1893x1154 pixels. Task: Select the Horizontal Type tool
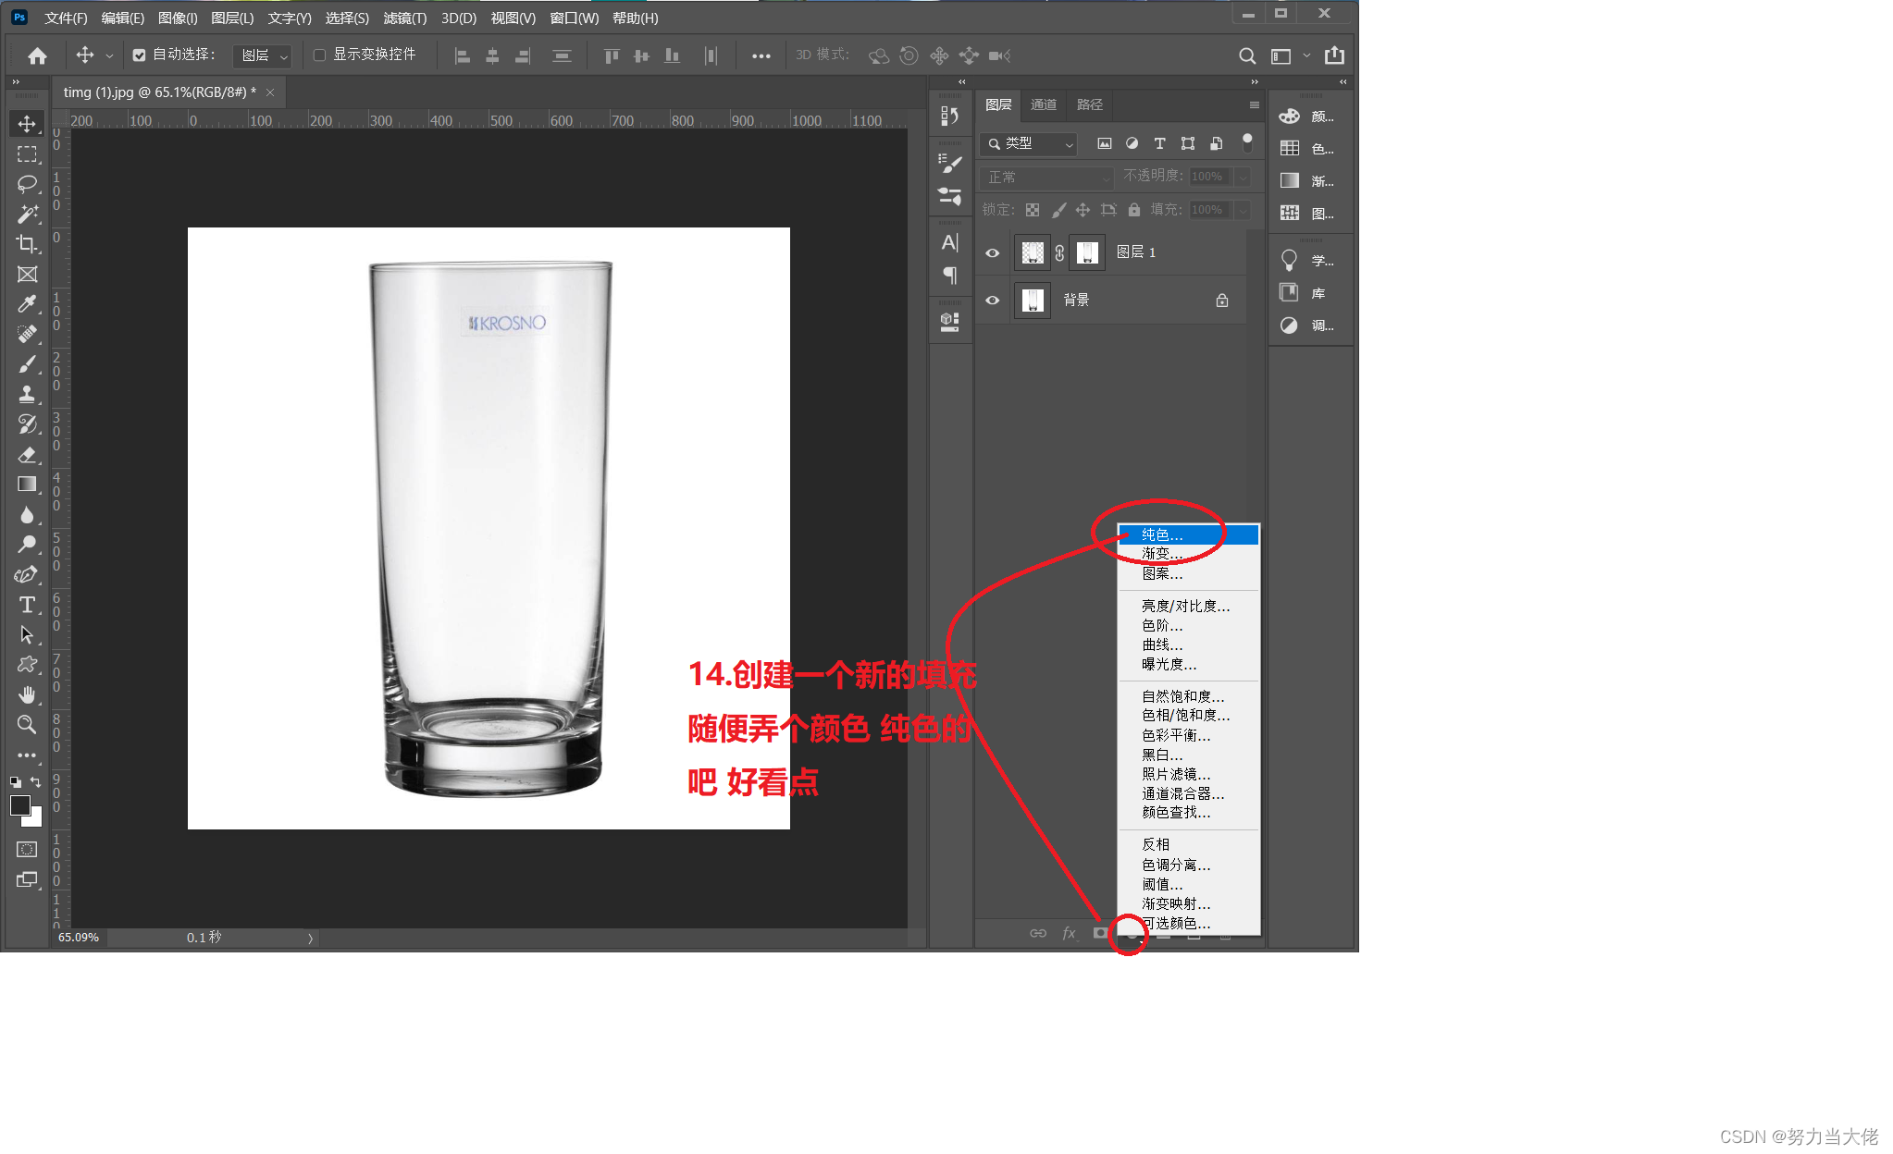click(27, 605)
